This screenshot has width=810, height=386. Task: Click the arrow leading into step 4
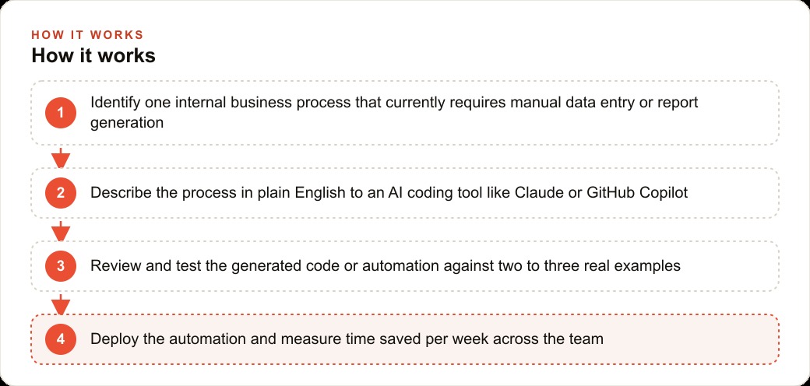click(61, 304)
